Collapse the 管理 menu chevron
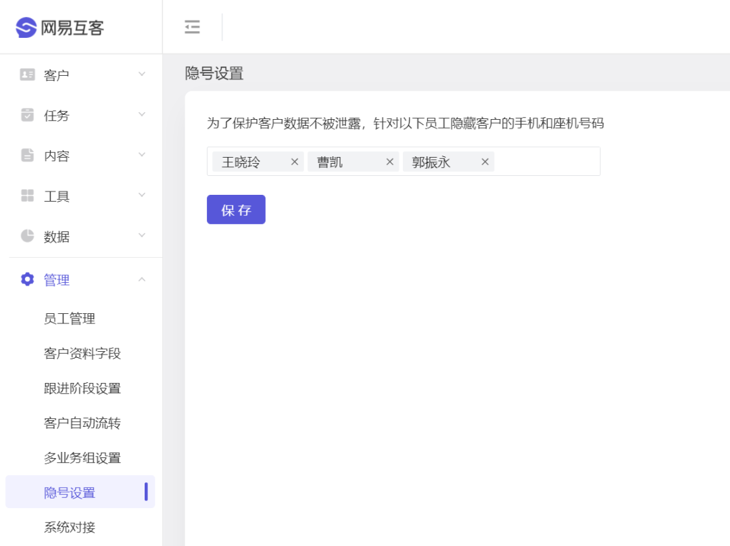730x546 pixels. click(142, 279)
